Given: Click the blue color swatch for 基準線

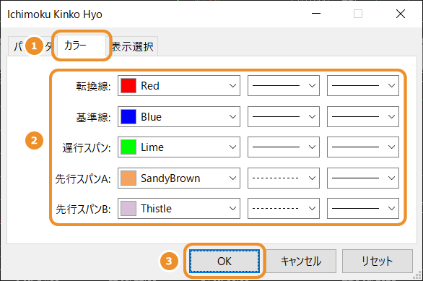Looking at the screenshot, I should [x=128, y=116].
